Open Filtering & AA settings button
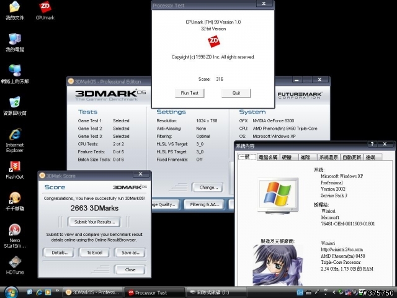Screen dimensions: 397x298 (203, 204)
